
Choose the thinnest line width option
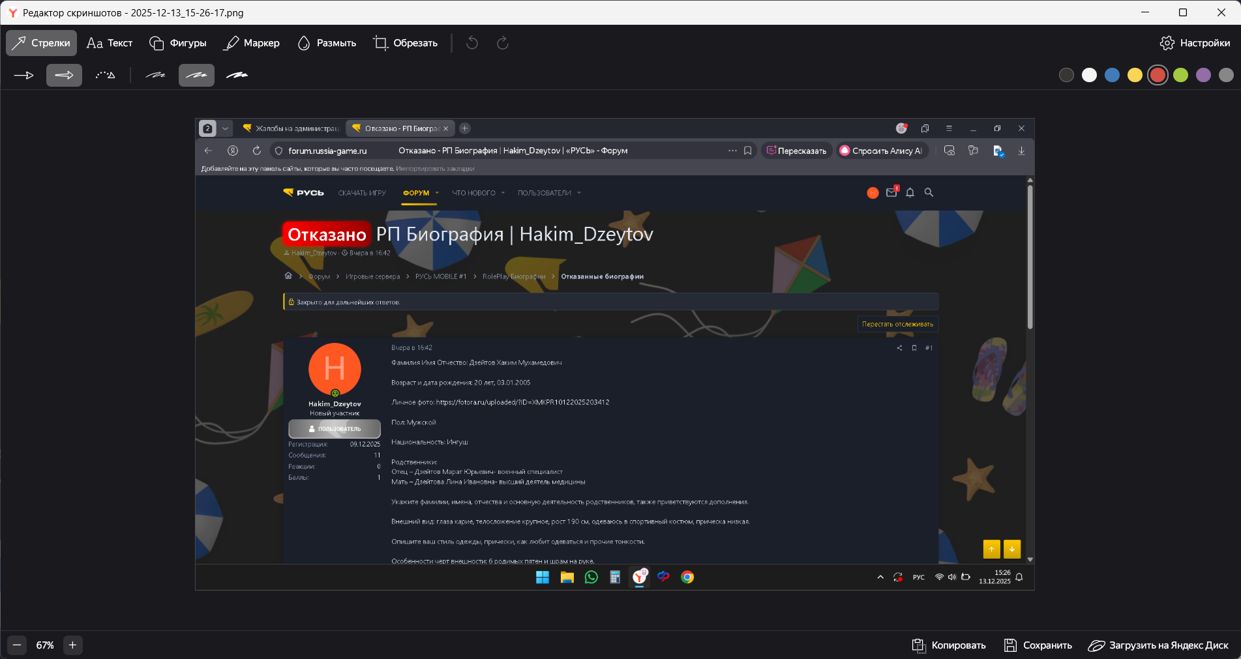coord(155,76)
